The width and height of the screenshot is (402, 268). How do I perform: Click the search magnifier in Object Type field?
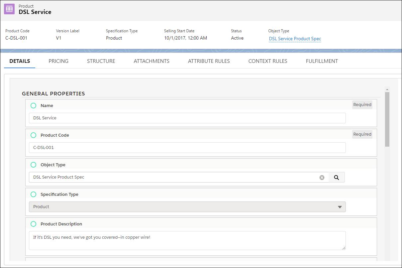337,177
